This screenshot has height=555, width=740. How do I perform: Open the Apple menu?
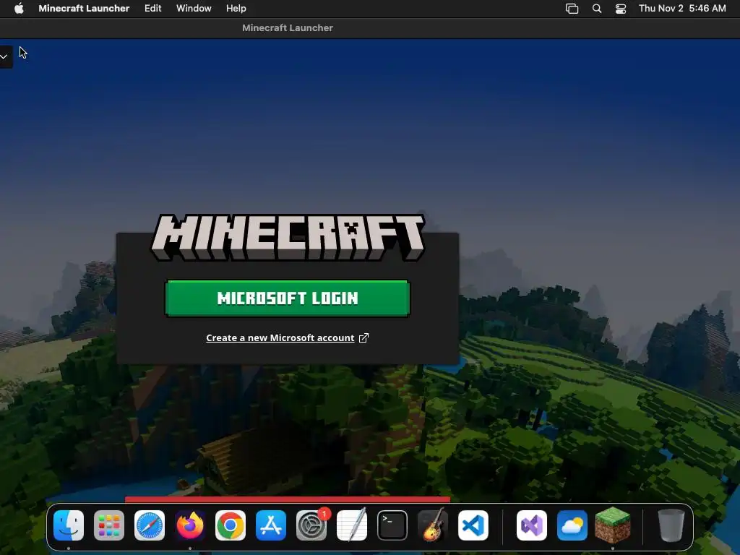19,9
